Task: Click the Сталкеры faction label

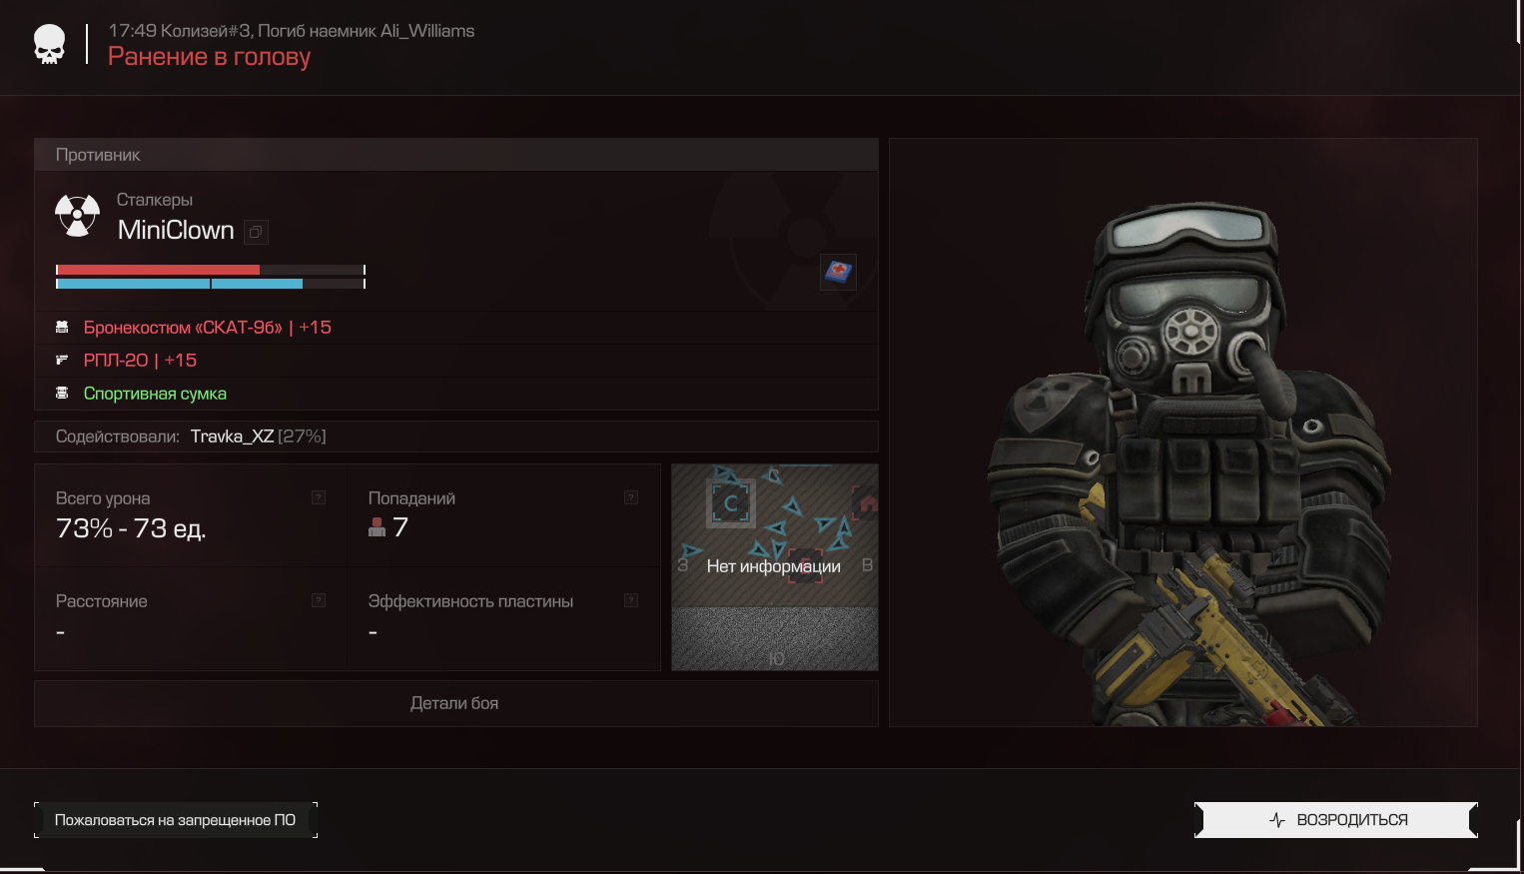Action: [x=155, y=200]
